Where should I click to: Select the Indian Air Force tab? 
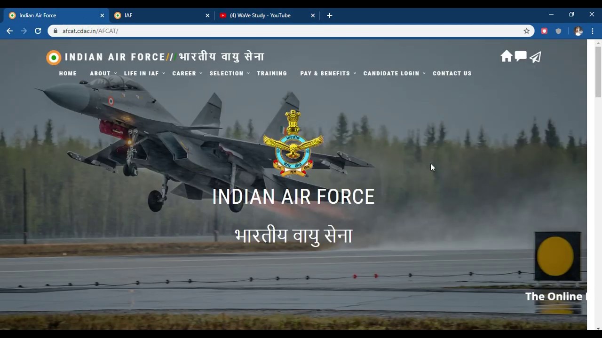pos(56,15)
